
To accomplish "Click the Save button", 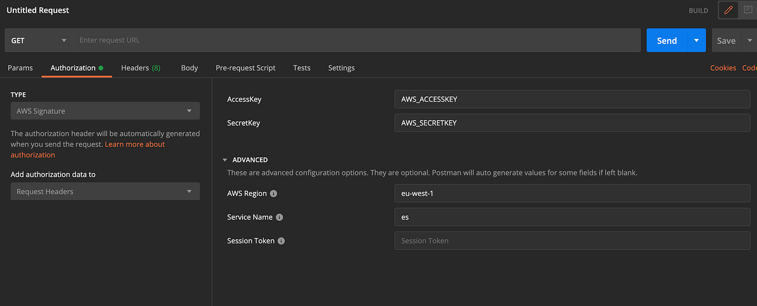I will tap(726, 41).
